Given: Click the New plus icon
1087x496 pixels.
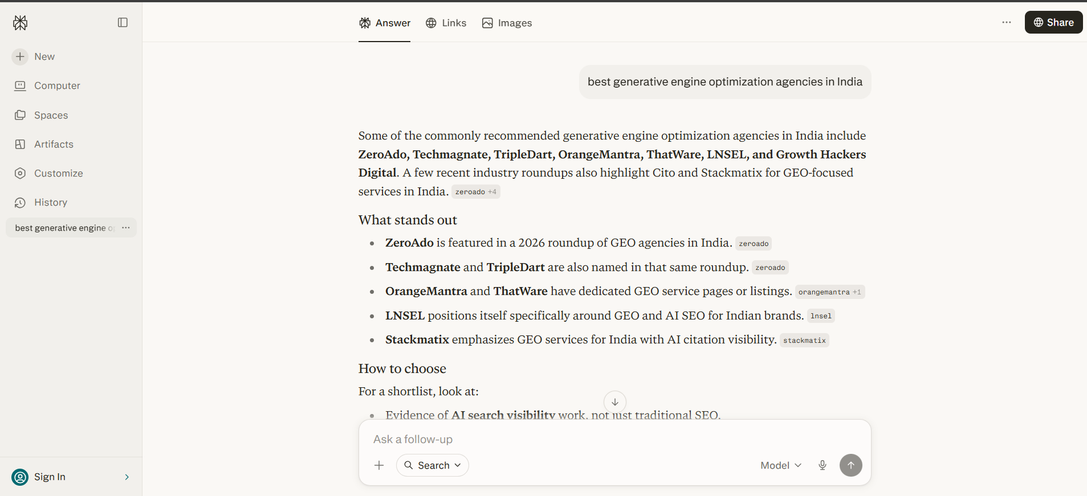Looking at the screenshot, I should pyautogui.click(x=20, y=56).
